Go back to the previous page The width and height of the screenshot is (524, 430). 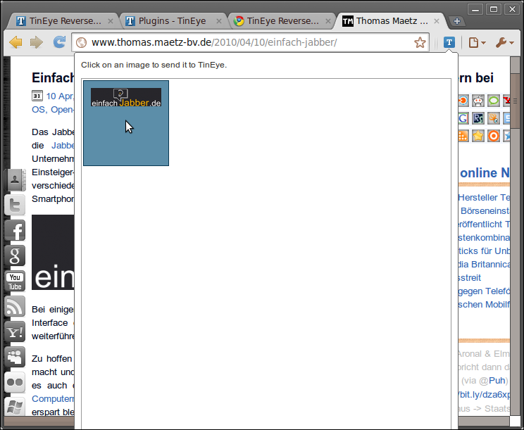15,42
